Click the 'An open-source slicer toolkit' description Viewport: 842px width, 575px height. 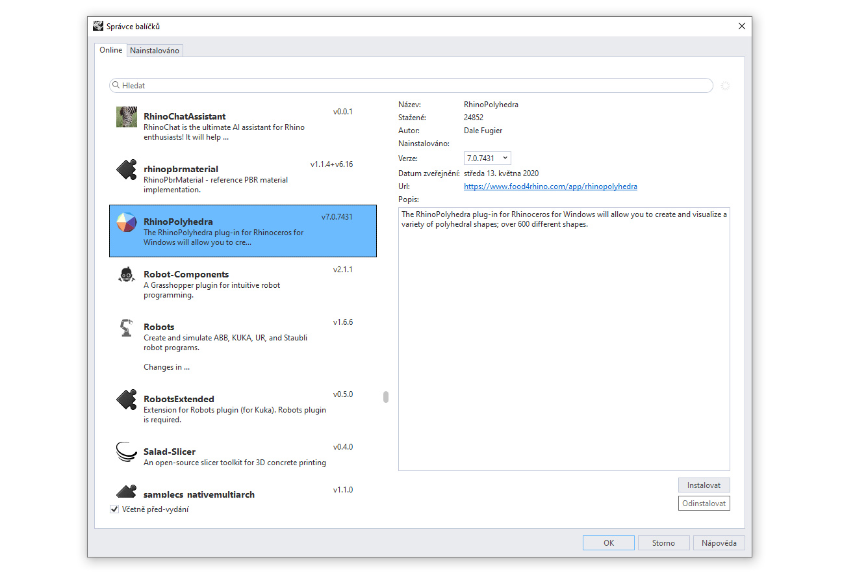click(x=235, y=463)
